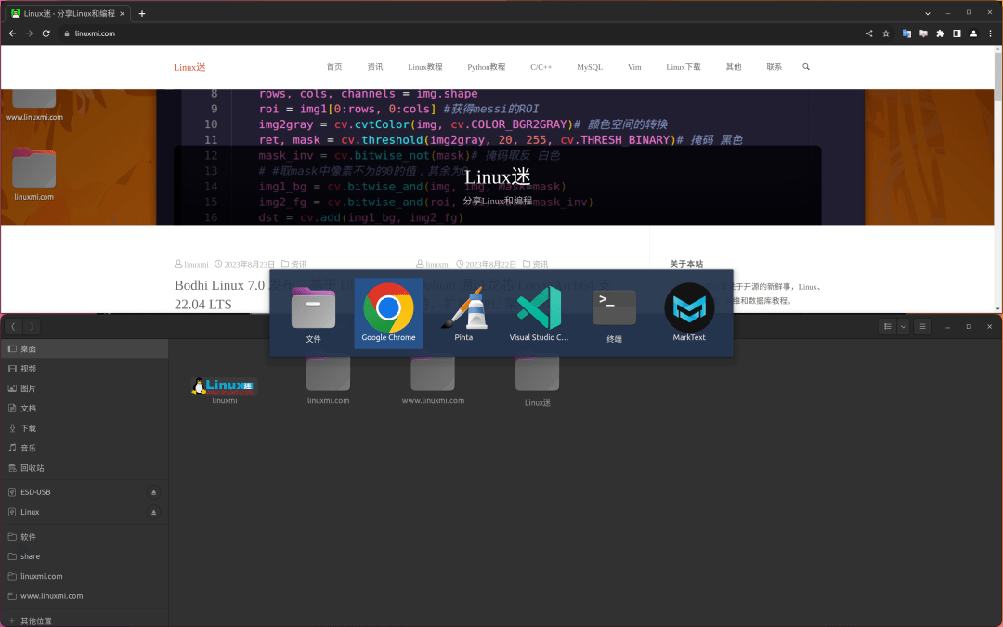Open 图片 in the Files sidebar
The height and width of the screenshot is (627, 1003).
tap(84, 388)
